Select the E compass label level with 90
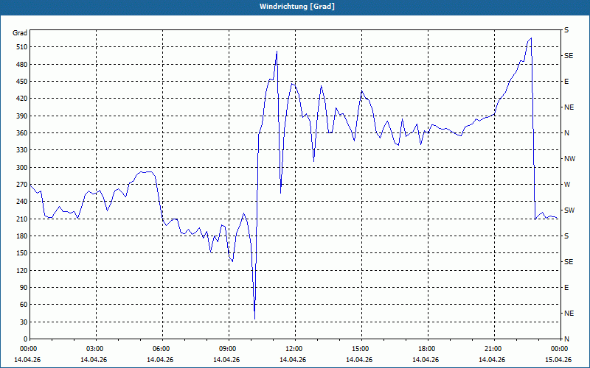590x368 pixels. point(566,288)
